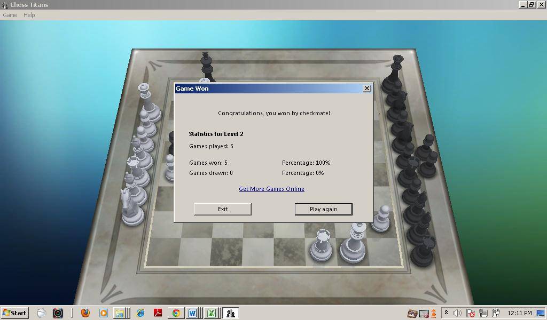The image size is (547, 320).
Task: Switch to Google Chrome in taskbar
Action: 176,313
